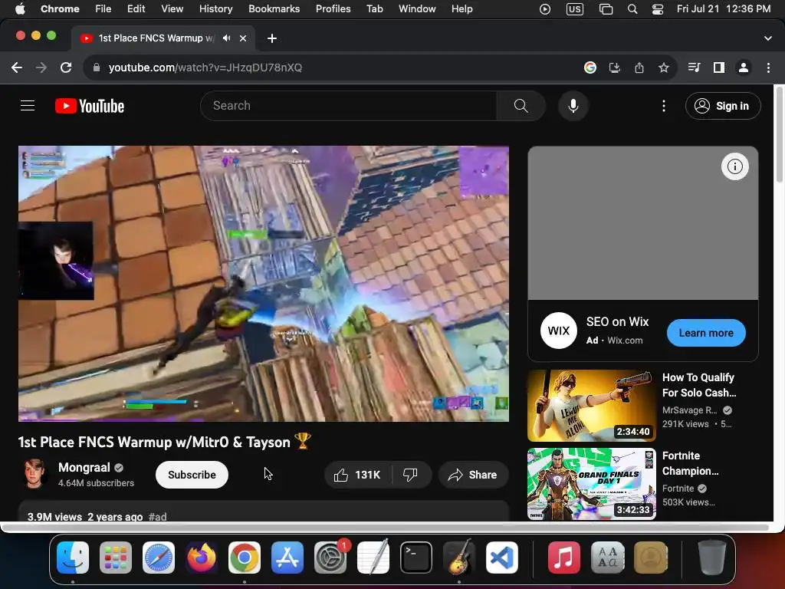Open the Apple menu
This screenshot has width=785, height=589.
(x=20, y=8)
